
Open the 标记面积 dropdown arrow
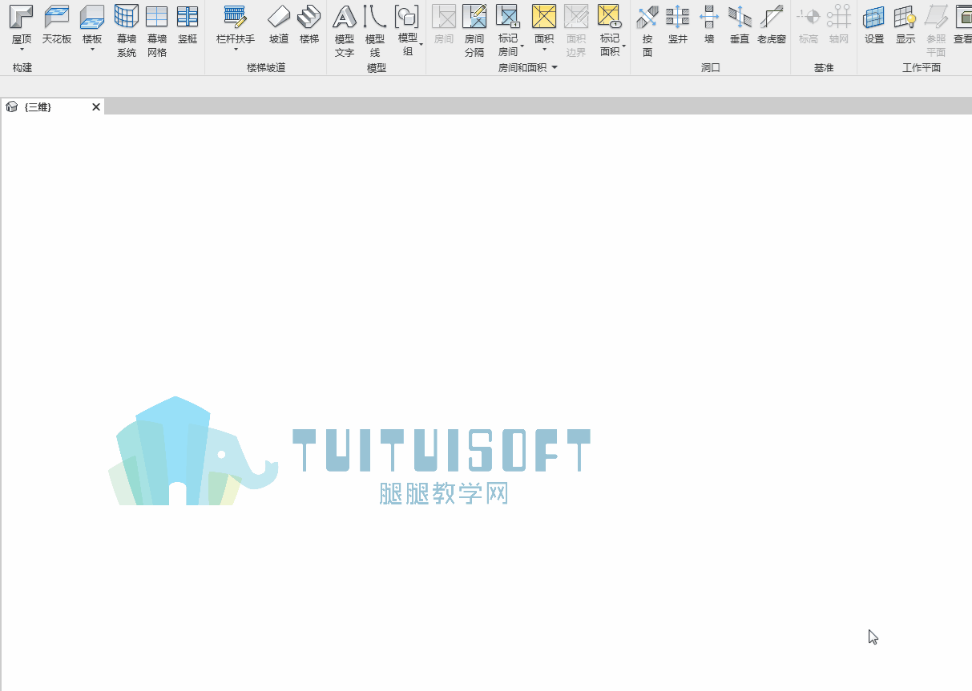tap(624, 45)
